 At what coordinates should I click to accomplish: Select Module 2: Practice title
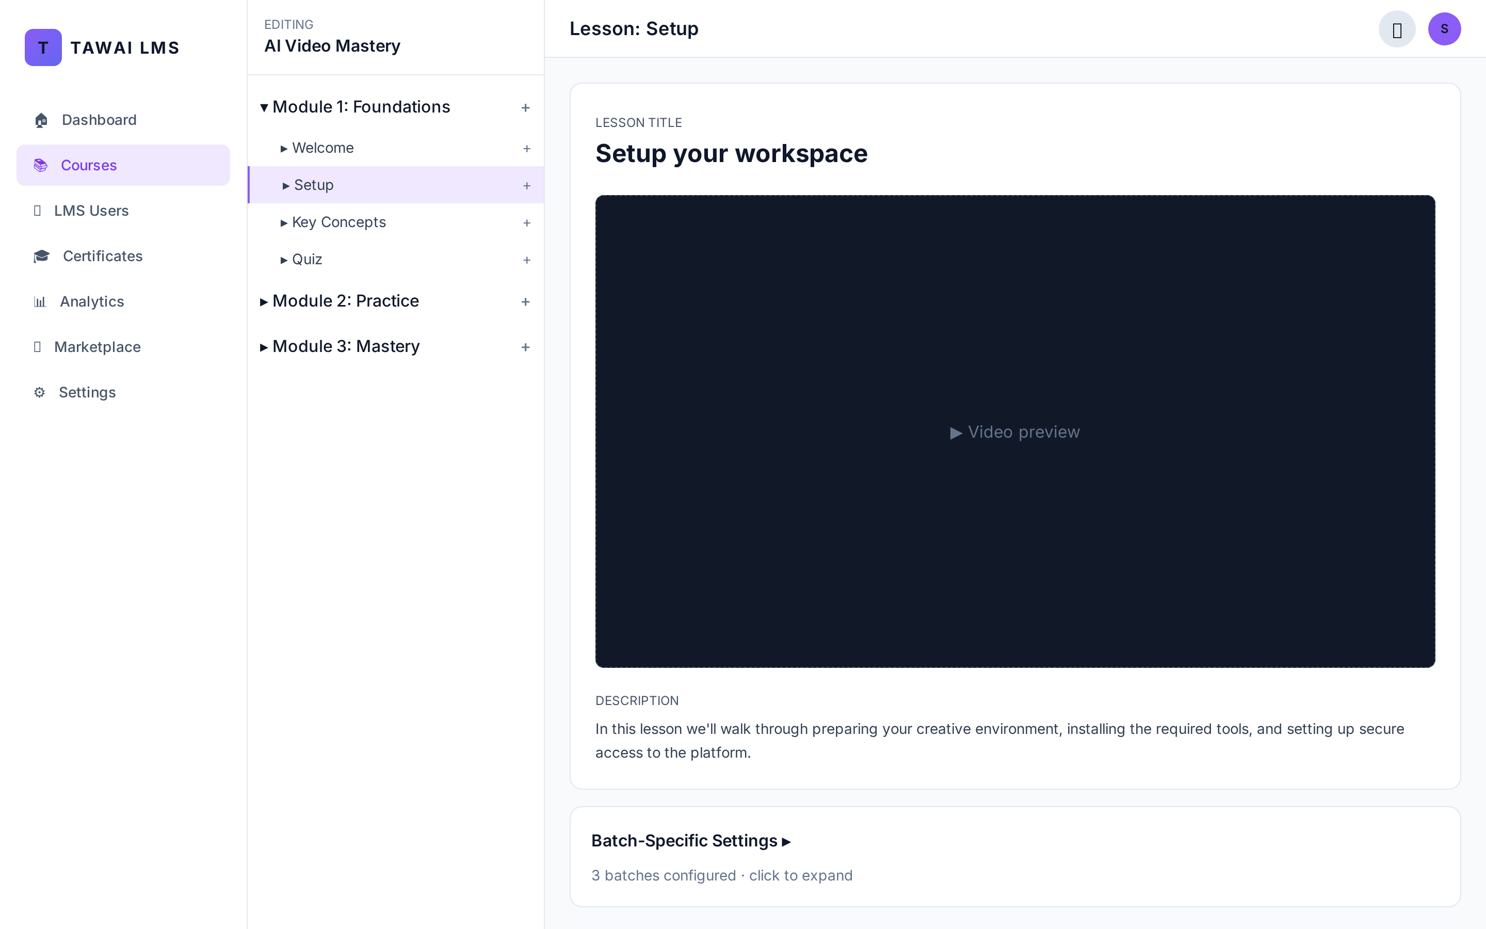(x=345, y=301)
